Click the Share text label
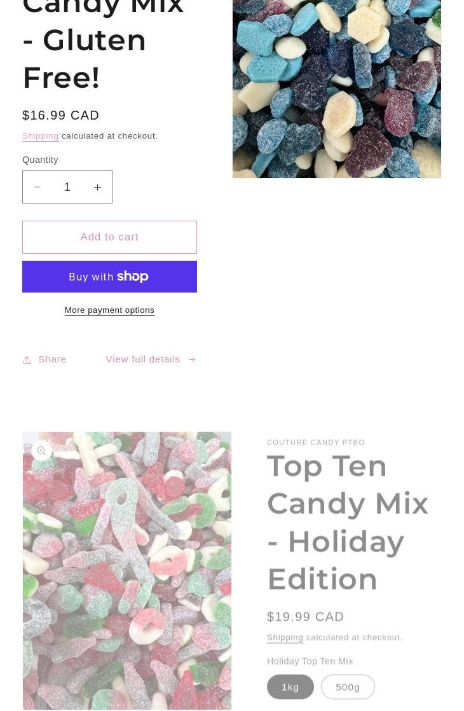Image resolution: width=464 pixels, height=711 pixels. click(x=52, y=359)
